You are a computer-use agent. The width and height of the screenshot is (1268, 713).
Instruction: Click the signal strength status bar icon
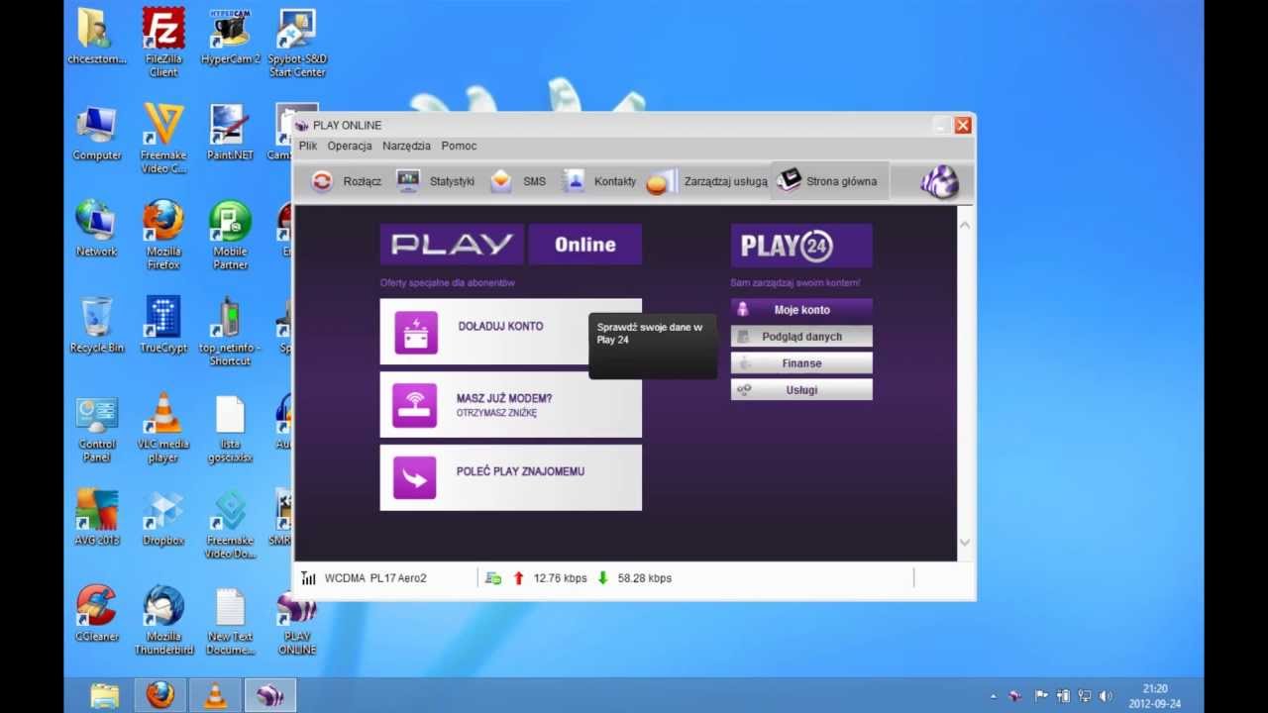pos(308,578)
